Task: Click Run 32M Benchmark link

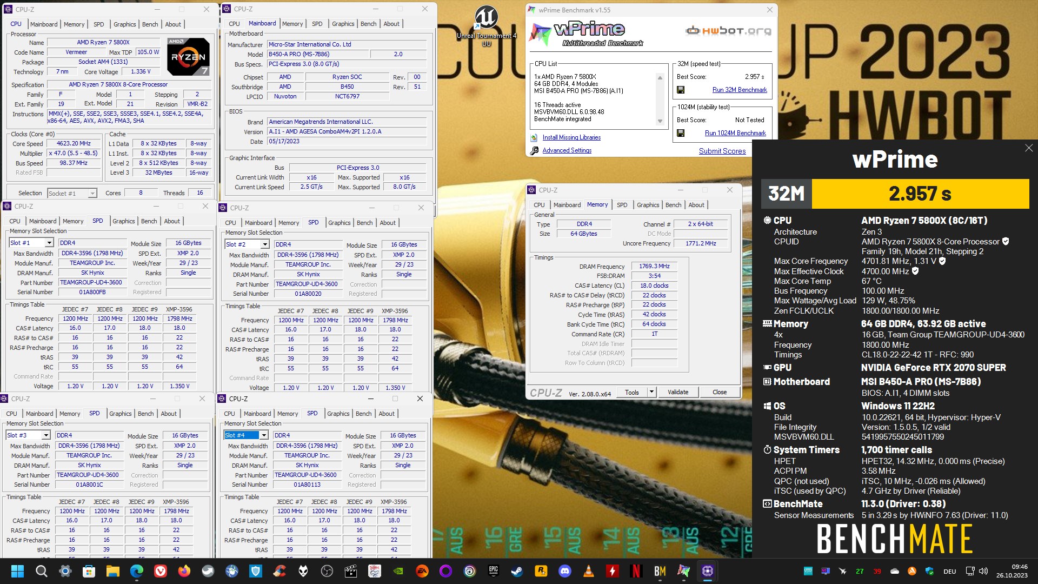Action: tap(739, 90)
